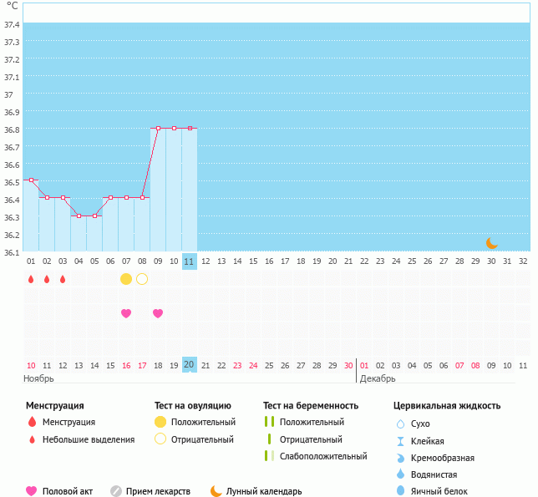Click the legend lunar calendar moon icon
Screen dimensions: 538x497
point(216,491)
